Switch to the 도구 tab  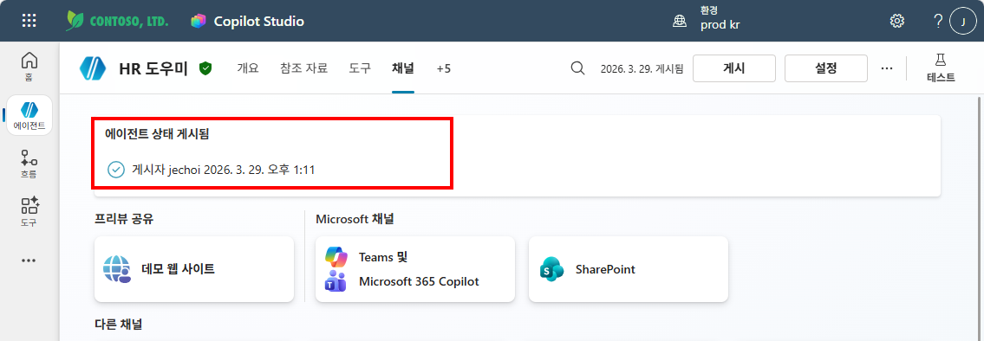coord(360,68)
